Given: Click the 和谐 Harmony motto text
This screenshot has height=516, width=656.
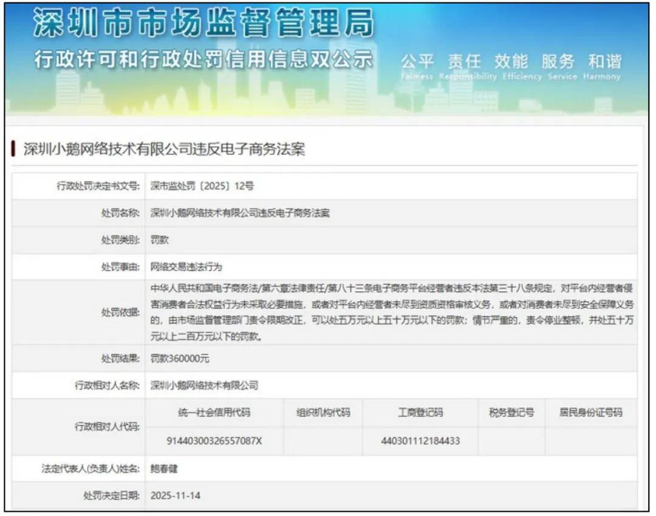Looking at the screenshot, I should [x=602, y=66].
